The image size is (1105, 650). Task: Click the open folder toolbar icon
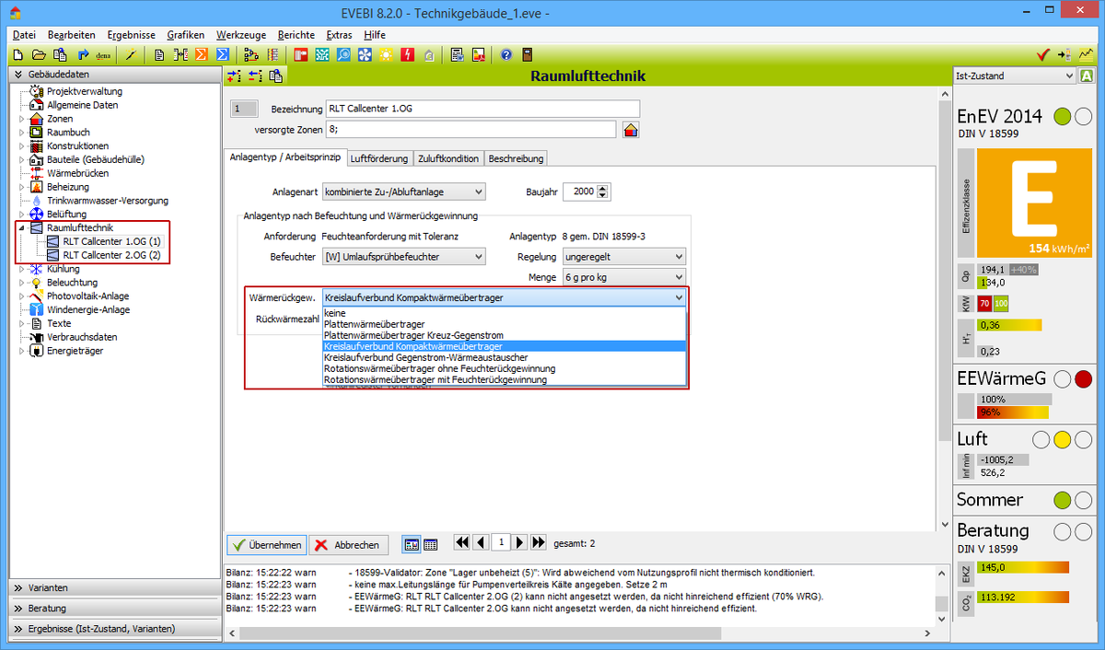[x=41, y=55]
